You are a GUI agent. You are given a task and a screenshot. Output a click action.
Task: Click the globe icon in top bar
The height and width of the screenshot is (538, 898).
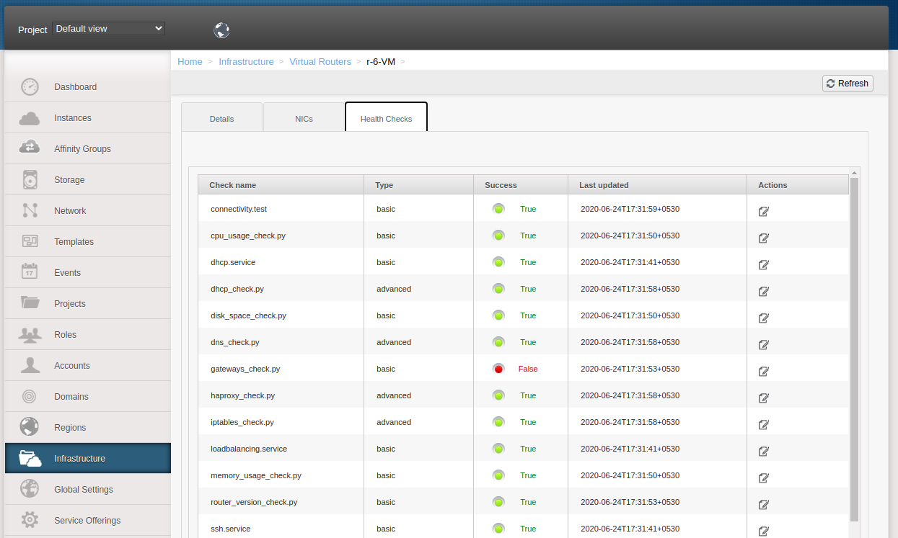(222, 30)
